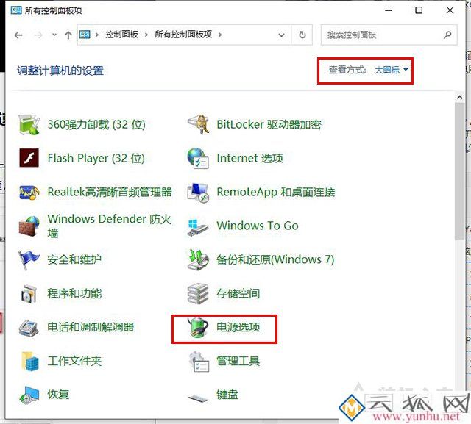The width and height of the screenshot is (471, 424).
Task: Open Windows To Go link
Action: click(x=258, y=226)
